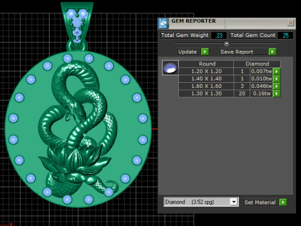Click the Gem Reporter title bar icon
The image size is (301, 226).
[163, 23]
